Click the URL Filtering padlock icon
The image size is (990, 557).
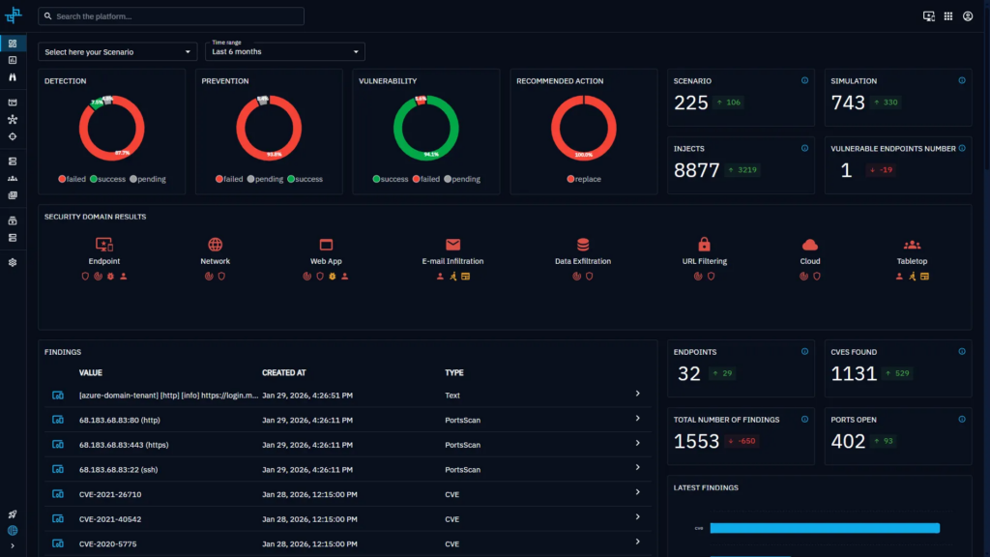coord(704,245)
